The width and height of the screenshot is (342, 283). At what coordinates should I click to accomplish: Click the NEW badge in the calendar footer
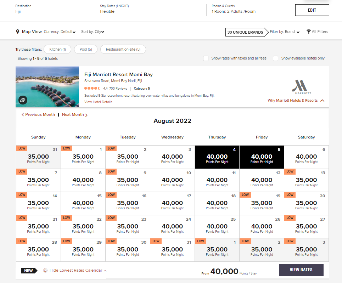(28, 270)
